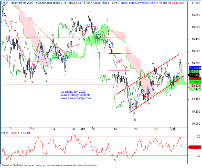Select the dark green 15,808 price tag

tap(194, 71)
